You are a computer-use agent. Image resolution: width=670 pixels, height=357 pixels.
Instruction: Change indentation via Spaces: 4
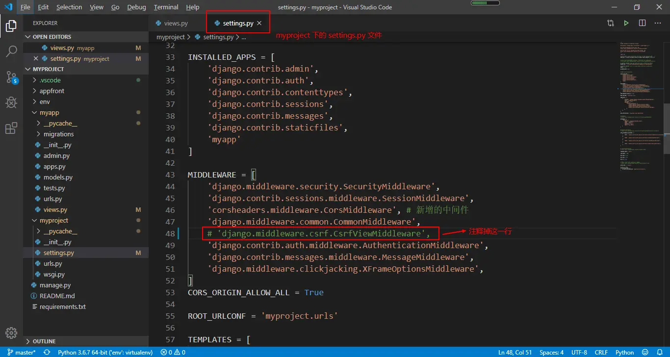tap(552, 352)
